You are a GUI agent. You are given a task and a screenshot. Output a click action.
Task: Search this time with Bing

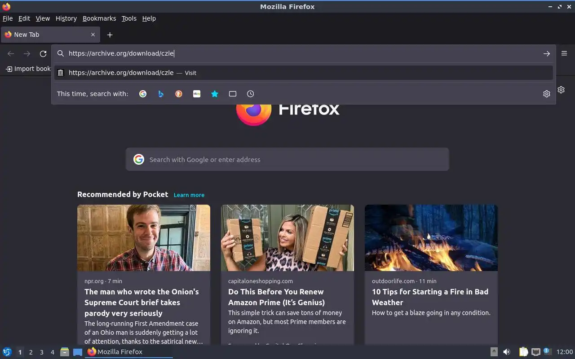coord(161,94)
